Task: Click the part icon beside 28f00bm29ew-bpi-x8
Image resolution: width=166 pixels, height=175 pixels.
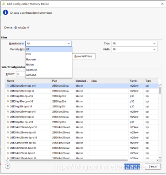Action: tap(8, 117)
